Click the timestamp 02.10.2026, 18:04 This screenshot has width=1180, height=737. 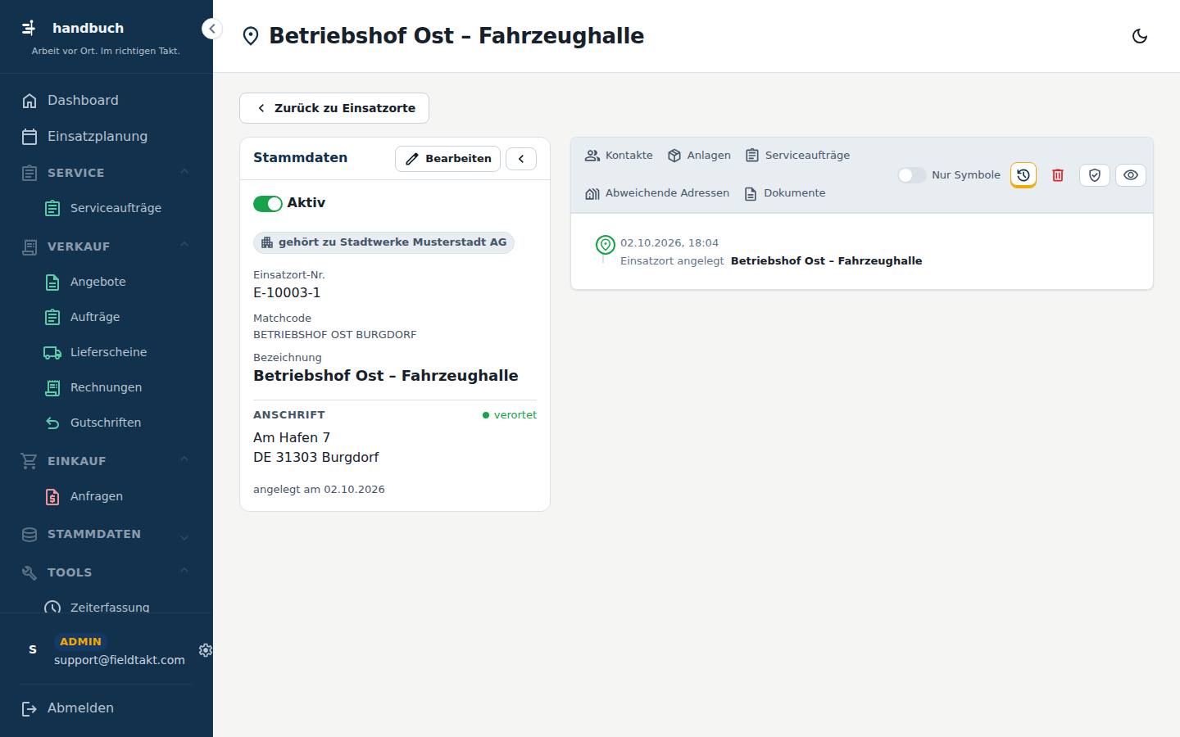click(x=669, y=243)
